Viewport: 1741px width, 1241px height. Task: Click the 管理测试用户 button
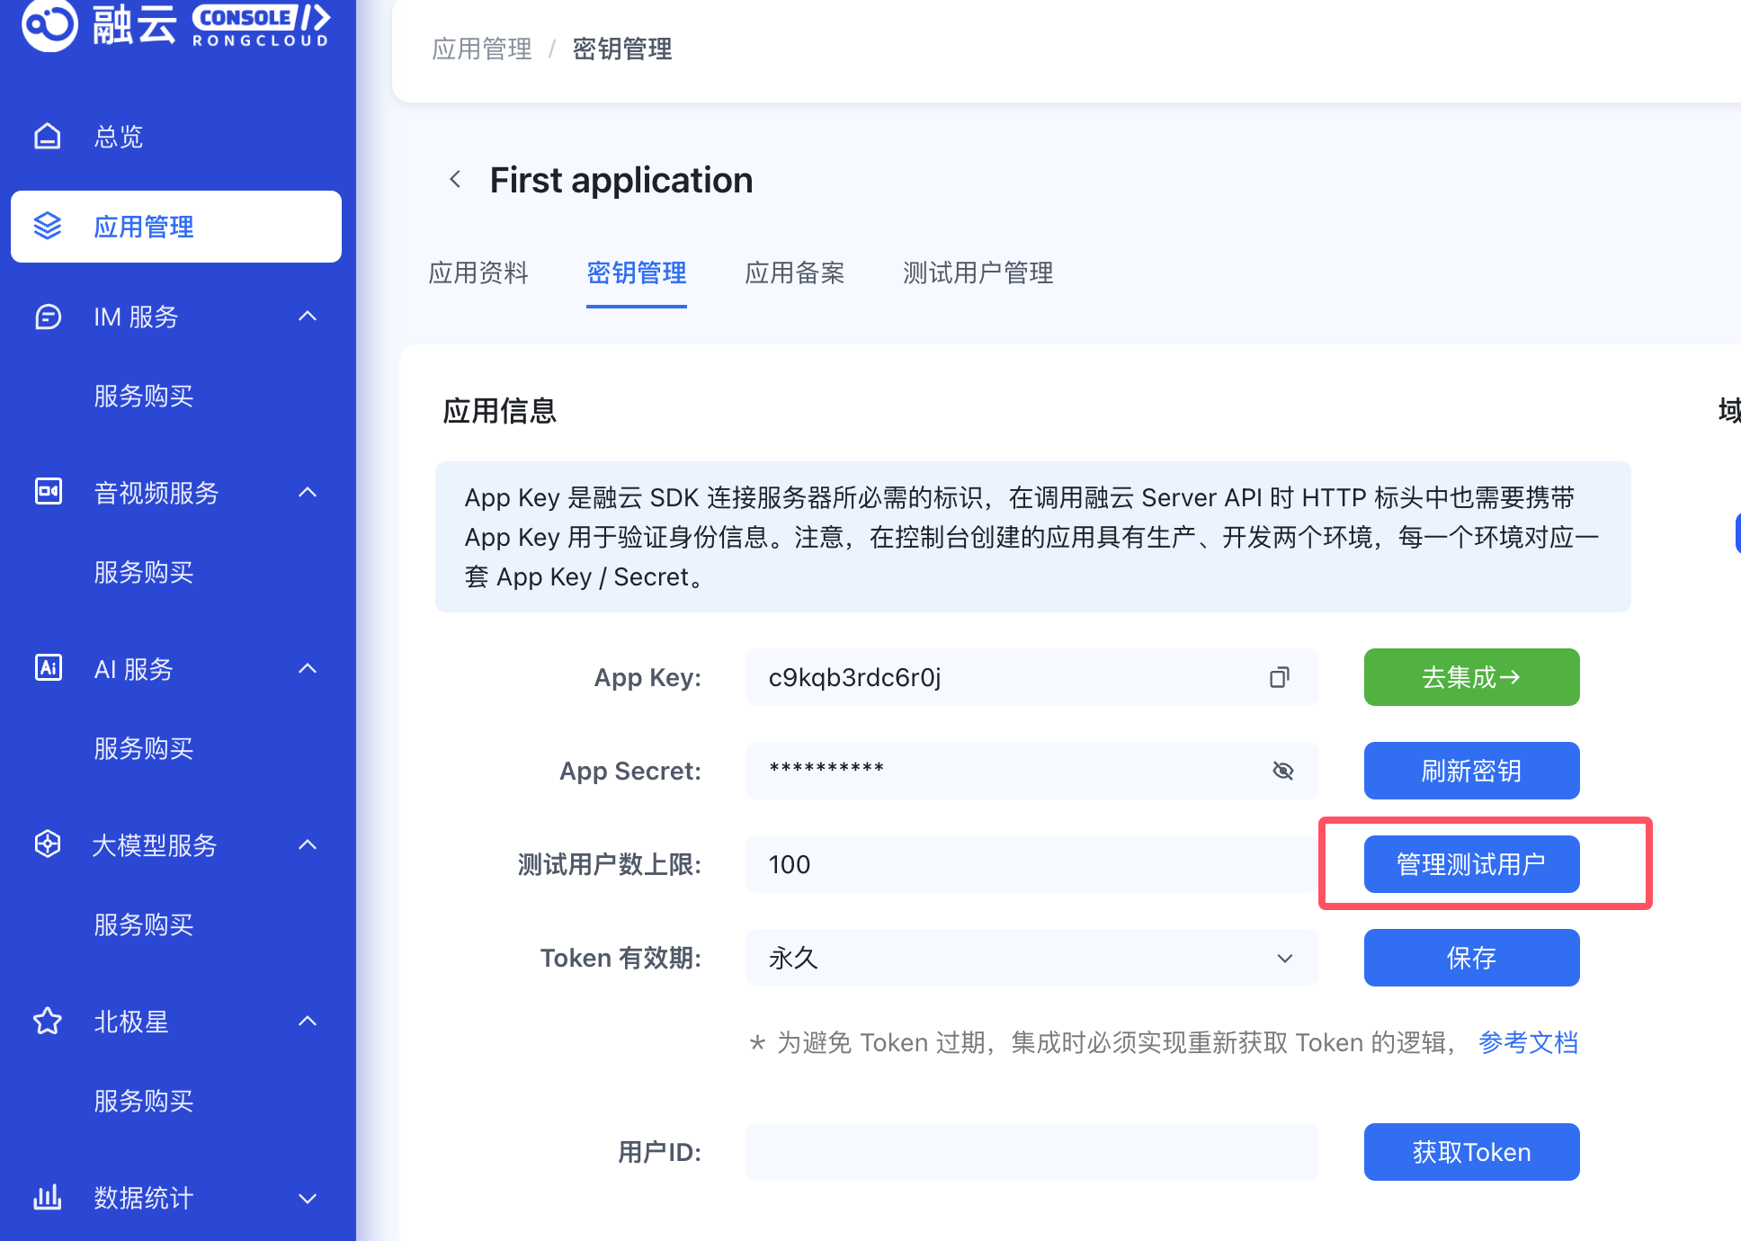(1471, 864)
